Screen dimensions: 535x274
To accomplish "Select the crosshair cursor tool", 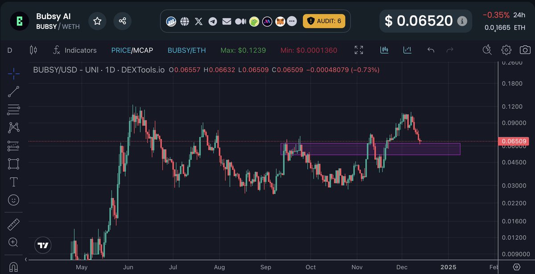I will coord(14,73).
